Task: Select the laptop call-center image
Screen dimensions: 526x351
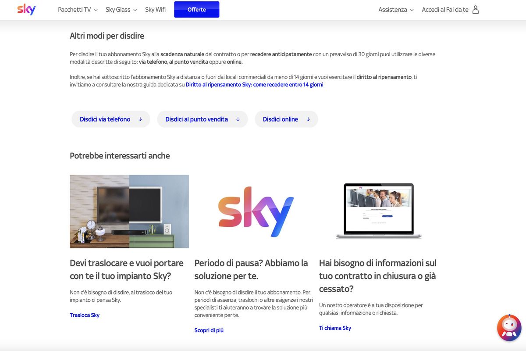Action: tap(379, 211)
